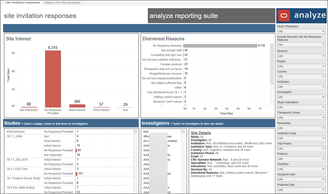This screenshot has height=194, width=328.
Task: Open the Workflow filter dropdown
Action: point(301,169)
